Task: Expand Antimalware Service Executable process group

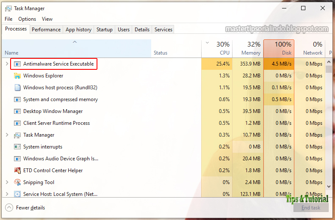Action: 7,63
